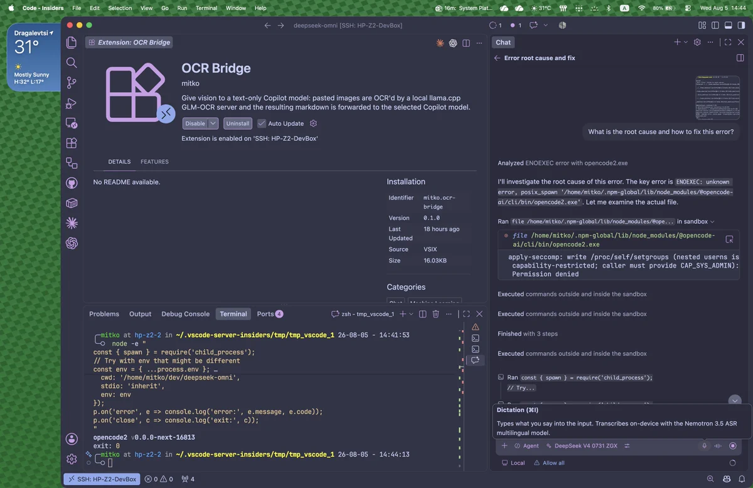Image resolution: width=753 pixels, height=488 pixels.
Task: Maximize the terminal panel size
Action: pos(466,314)
